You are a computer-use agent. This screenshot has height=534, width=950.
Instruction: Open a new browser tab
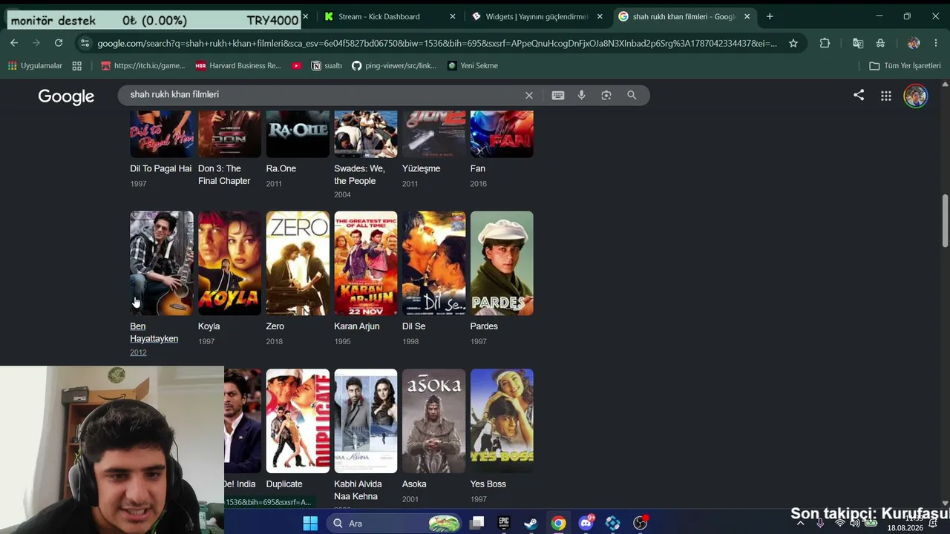point(770,16)
